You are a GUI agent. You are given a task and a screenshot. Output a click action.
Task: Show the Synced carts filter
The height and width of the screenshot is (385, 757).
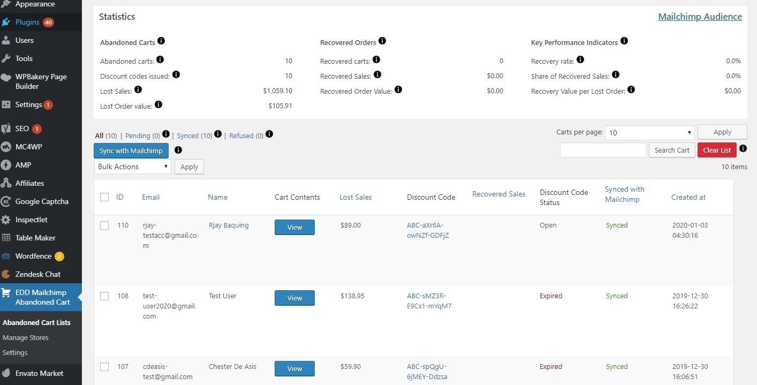coord(188,136)
